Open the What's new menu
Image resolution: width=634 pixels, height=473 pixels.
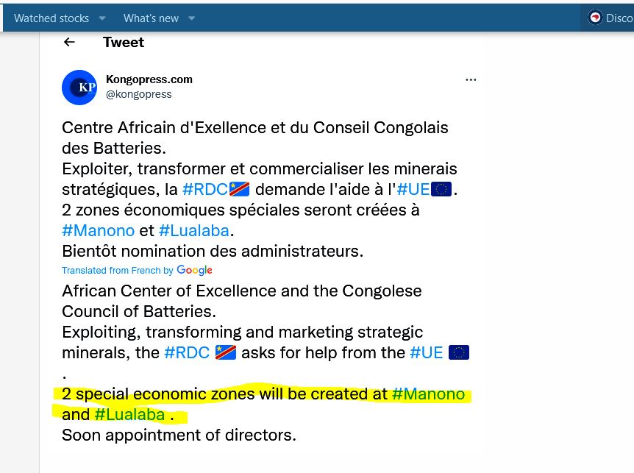point(151,18)
